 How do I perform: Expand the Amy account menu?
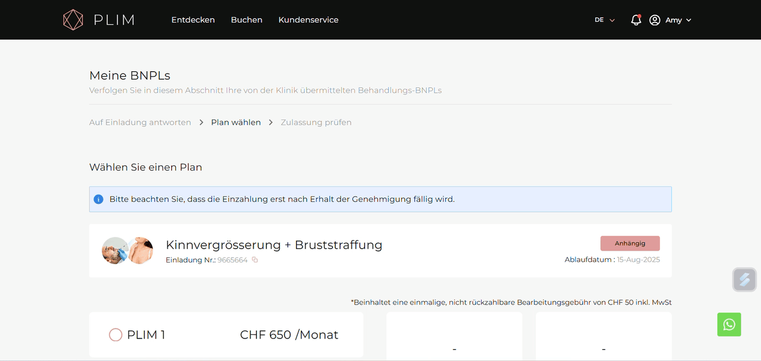click(678, 20)
